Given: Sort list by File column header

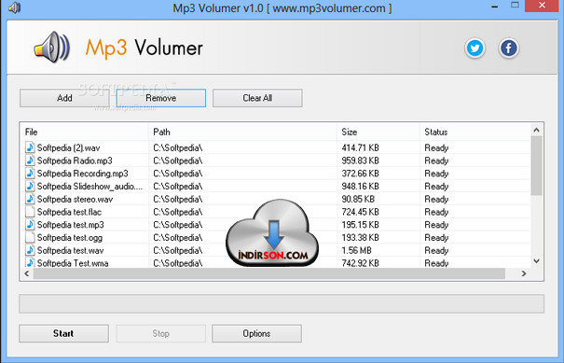Looking at the screenshot, I should tap(85, 132).
